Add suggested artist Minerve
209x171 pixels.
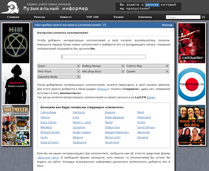pyautogui.click(x=78, y=138)
